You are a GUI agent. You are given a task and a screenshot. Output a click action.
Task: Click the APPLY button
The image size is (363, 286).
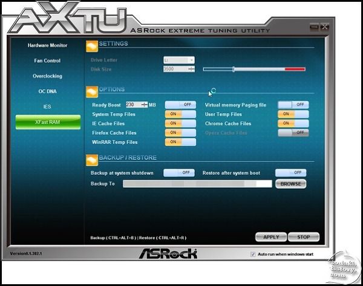point(271,237)
